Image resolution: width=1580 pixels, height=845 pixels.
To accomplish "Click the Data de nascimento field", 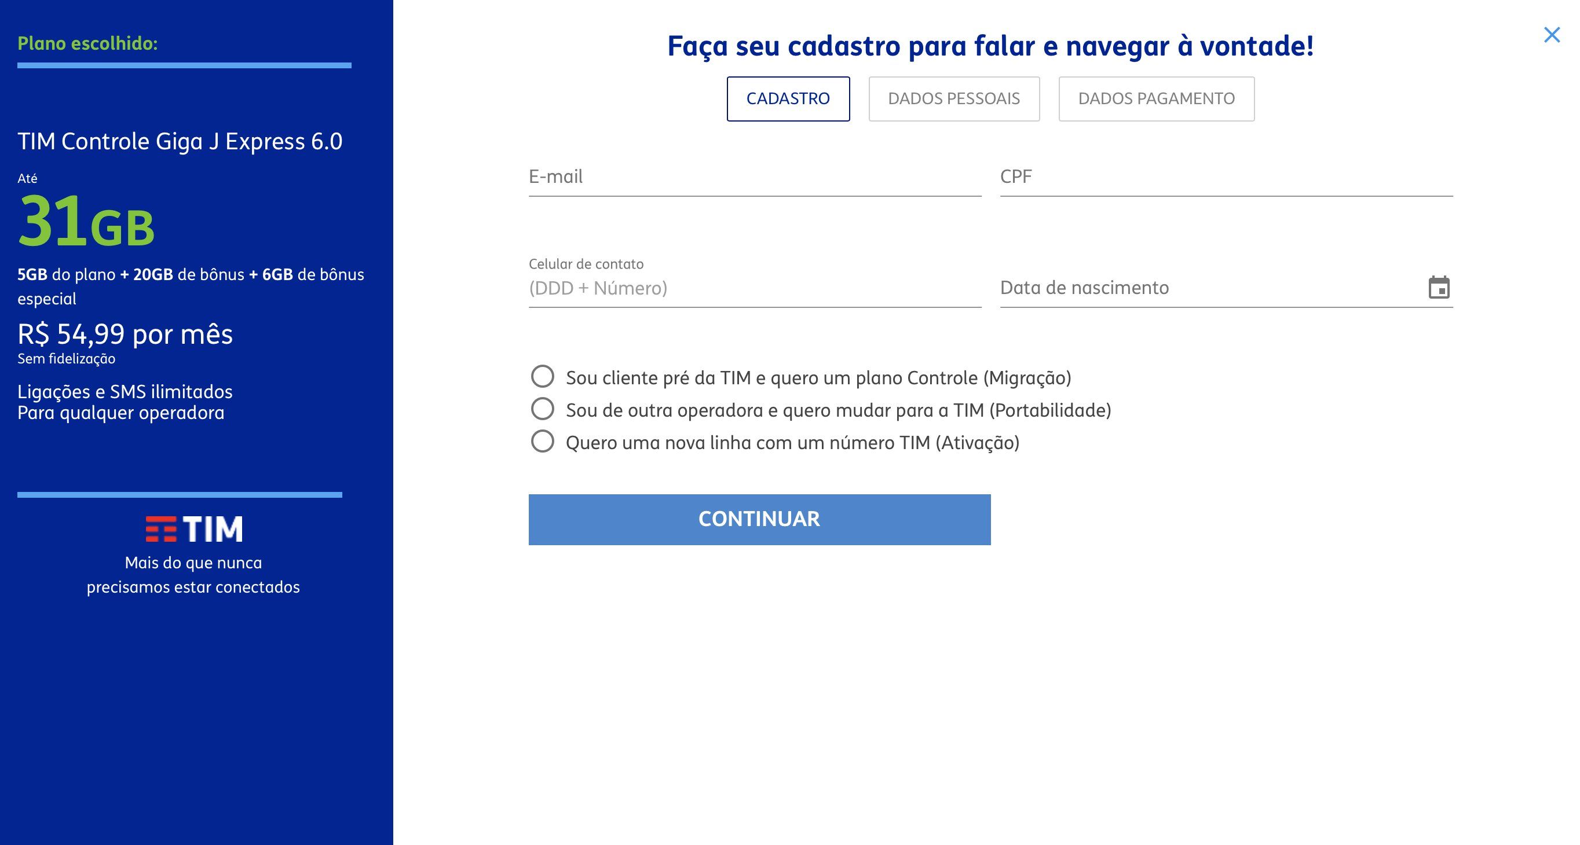I will point(1212,288).
